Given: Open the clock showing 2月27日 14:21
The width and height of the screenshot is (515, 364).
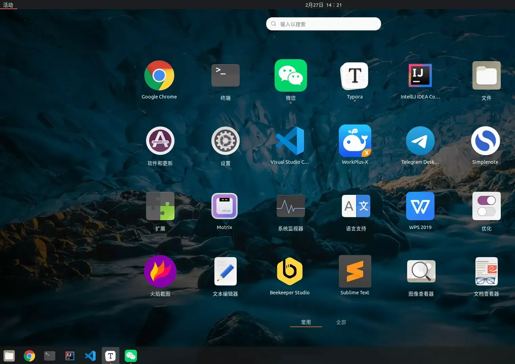Looking at the screenshot, I should pos(324,5).
